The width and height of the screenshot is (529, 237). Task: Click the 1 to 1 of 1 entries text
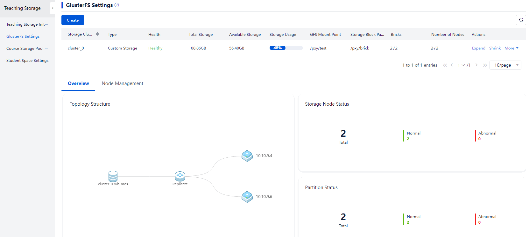pyautogui.click(x=420, y=65)
